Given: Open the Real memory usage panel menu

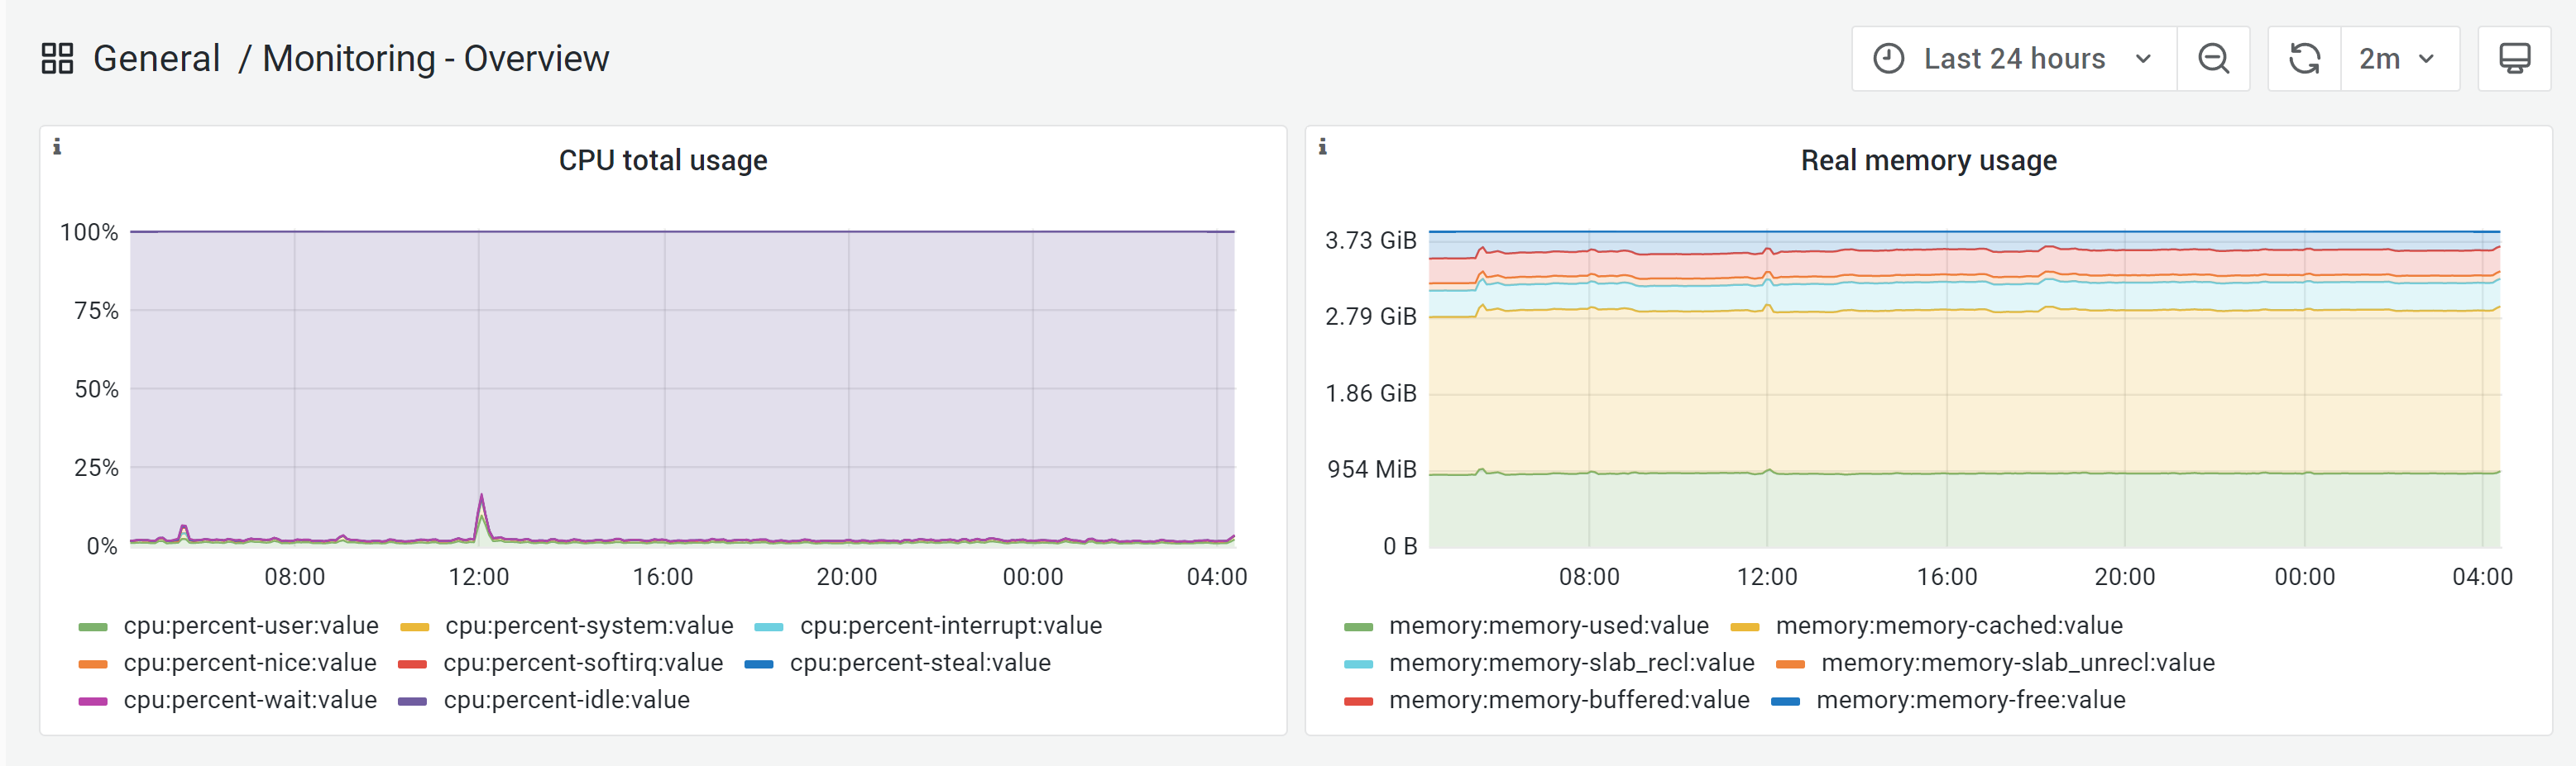Looking at the screenshot, I should click(x=1928, y=161).
